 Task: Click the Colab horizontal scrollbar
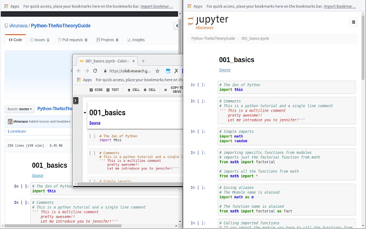coord(130,184)
